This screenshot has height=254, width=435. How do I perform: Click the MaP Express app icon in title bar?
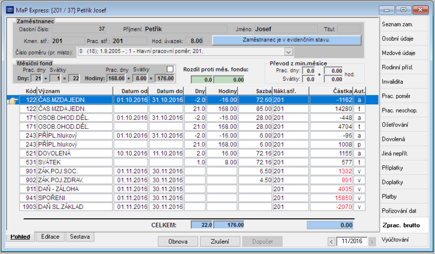10,10
